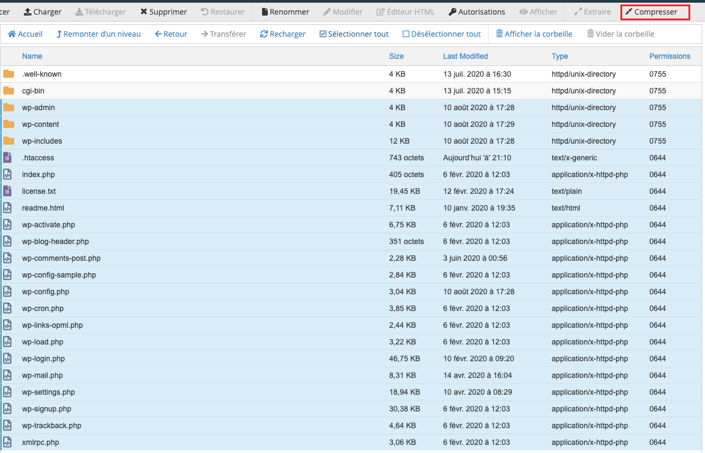
Task: Click the wp-admin folder icon
Action: click(9, 107)
